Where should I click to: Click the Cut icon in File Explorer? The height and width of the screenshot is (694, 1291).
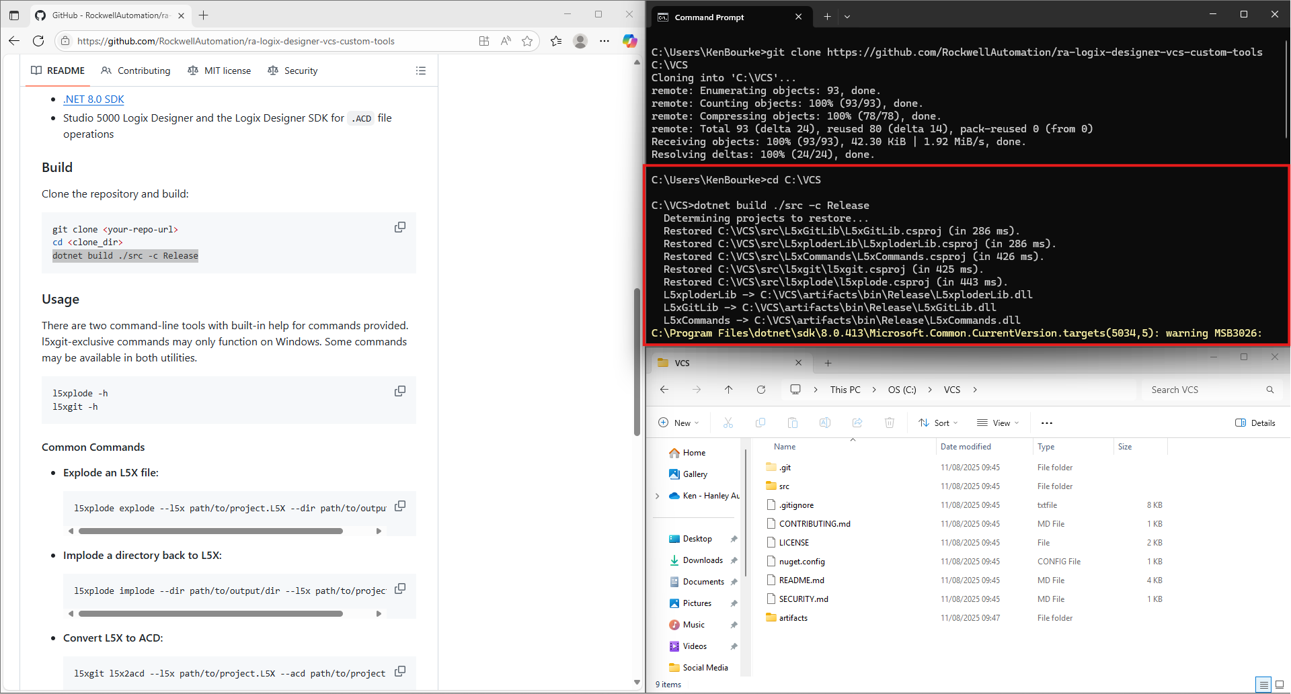click(728, 423)
